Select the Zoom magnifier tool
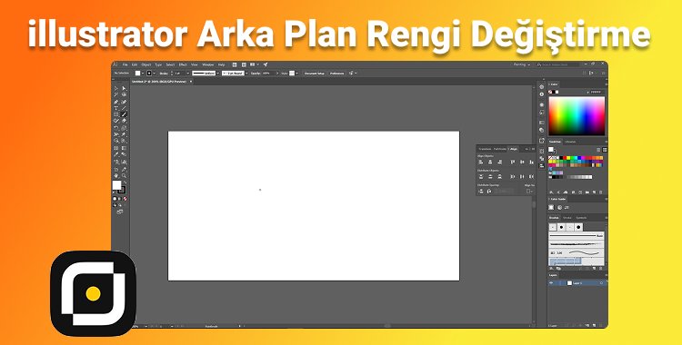 coord(124,175)
